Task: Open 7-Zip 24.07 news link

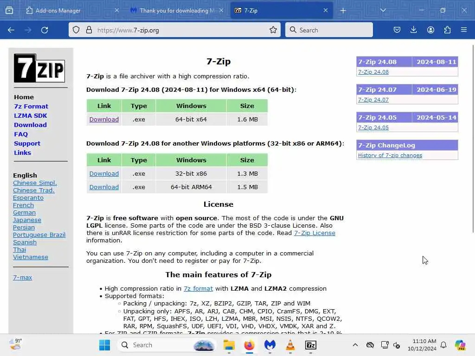Action: tap(373, 100)
